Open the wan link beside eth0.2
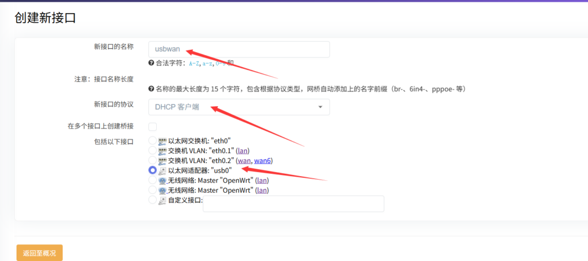The width and height of the screenshot is (588, 261). coord(245,161)
